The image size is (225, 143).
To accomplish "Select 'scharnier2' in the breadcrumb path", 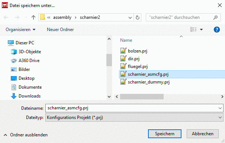I will click(90, 17).
